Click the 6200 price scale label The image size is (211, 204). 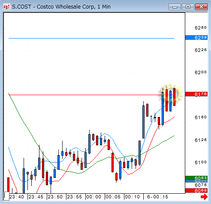click(x=201, y=72)
